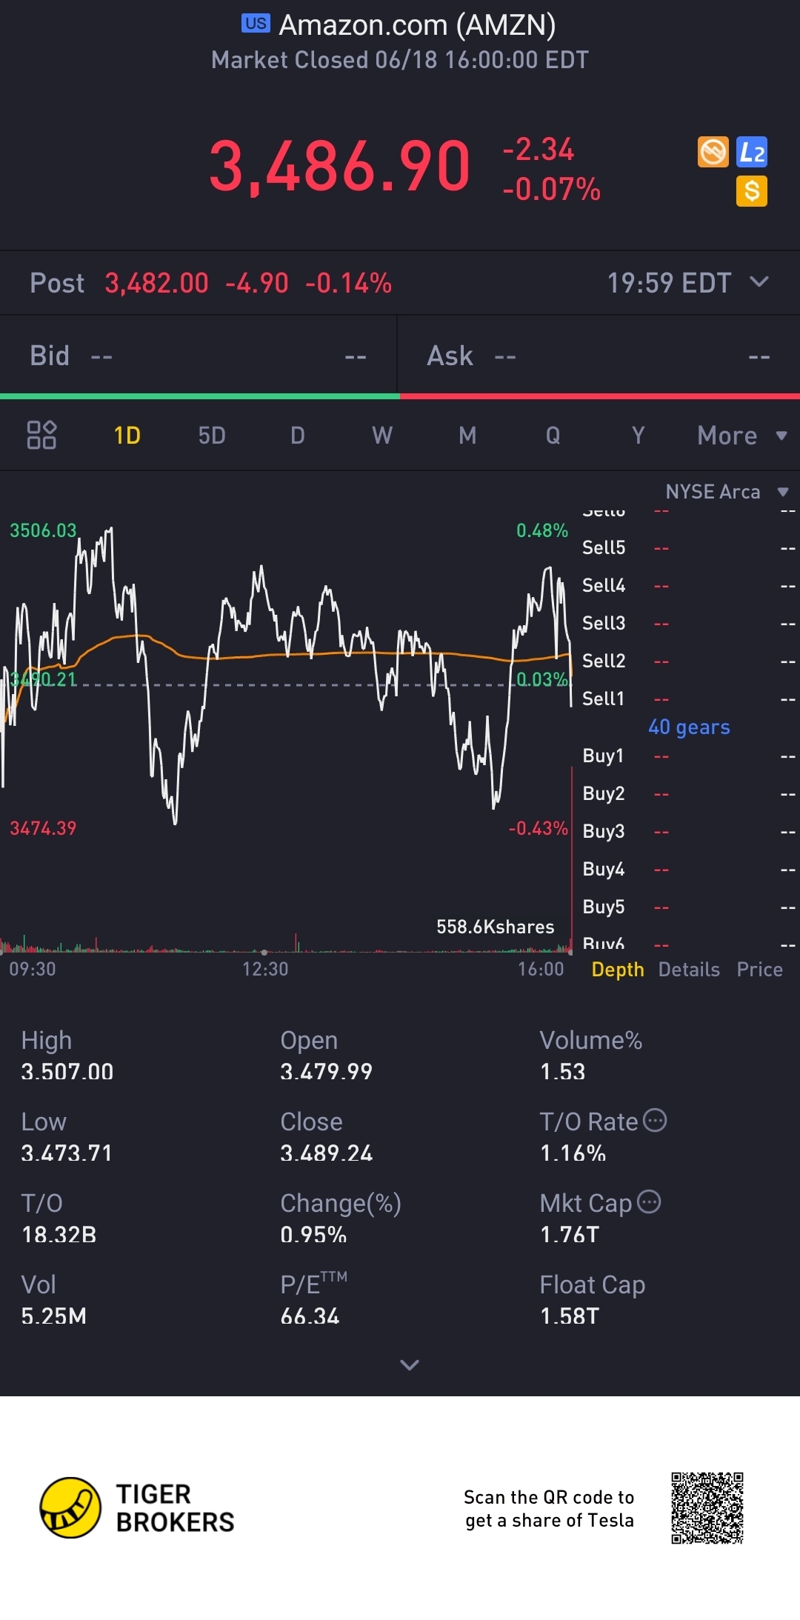Tap the Market Closed 06/18 status line
Image resolution: width=800 pixels, height=1620 pixels.
click(400, 60)
